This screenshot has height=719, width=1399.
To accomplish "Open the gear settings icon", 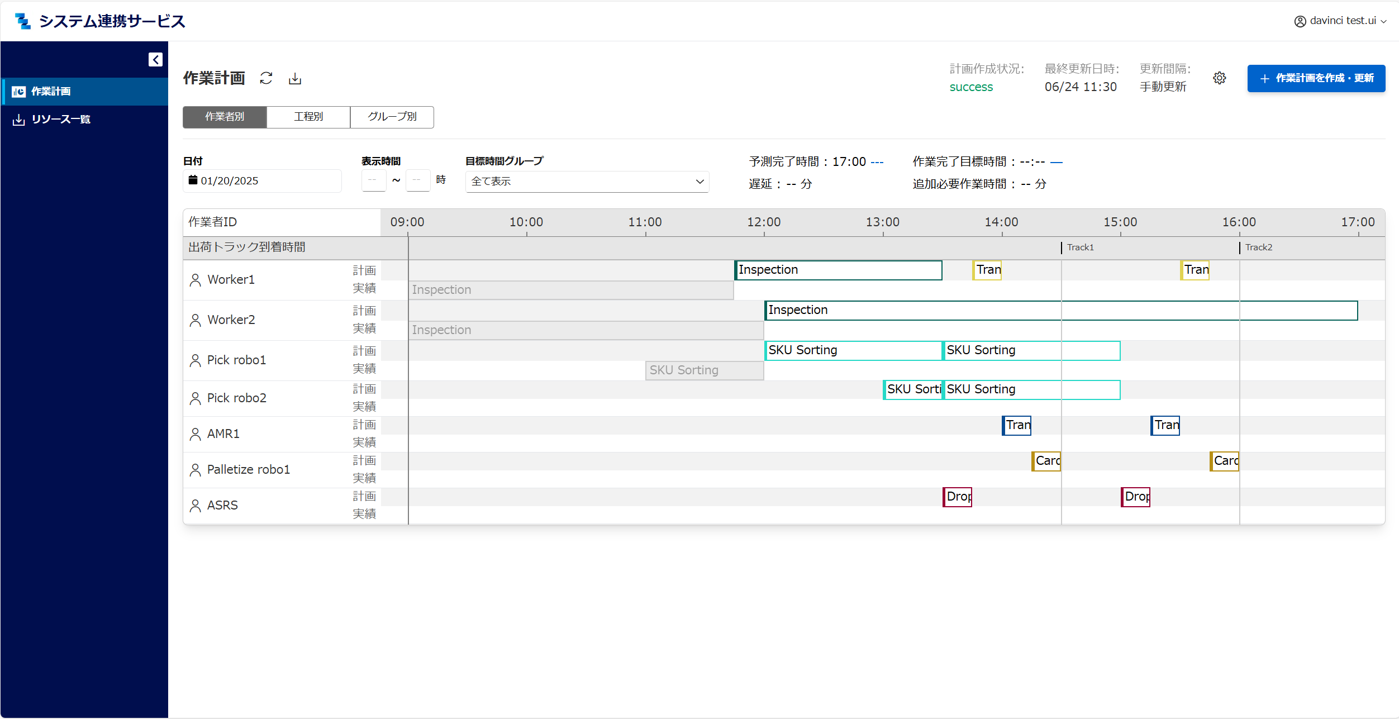I will [x=1220, y=78].
